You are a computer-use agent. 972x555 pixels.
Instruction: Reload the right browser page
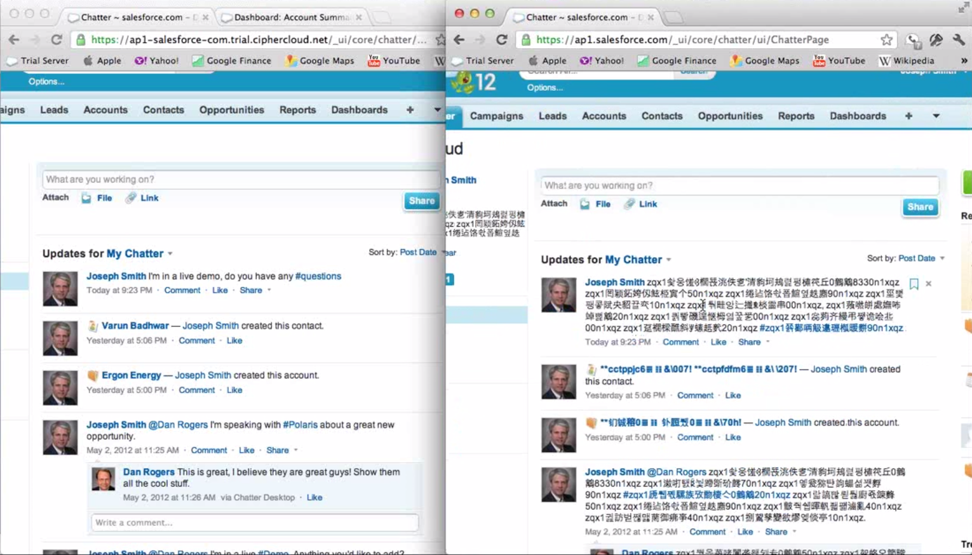coord(501,40)
